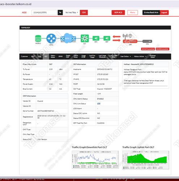
Task: Switch to the Customer tab
Action: point(24,56)
